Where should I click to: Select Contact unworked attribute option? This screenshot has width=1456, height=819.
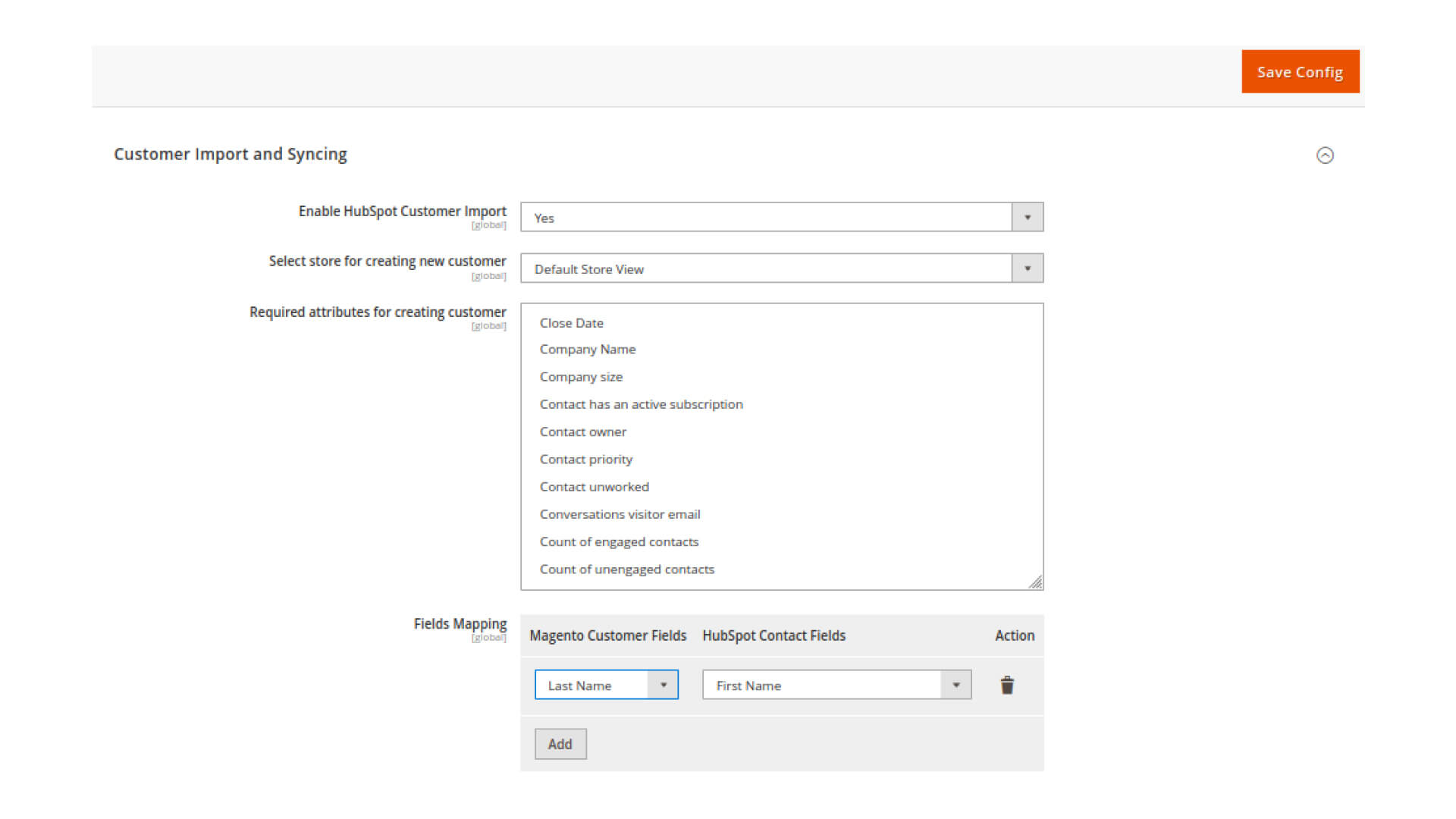click(x=594, y=487)
